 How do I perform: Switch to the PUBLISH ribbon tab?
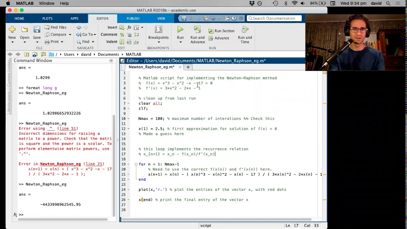click(x=133, y=18)
